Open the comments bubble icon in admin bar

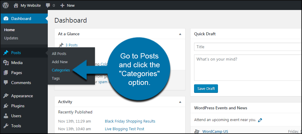48,5
